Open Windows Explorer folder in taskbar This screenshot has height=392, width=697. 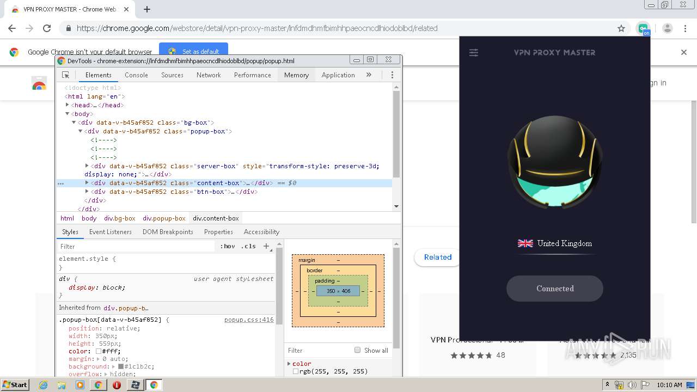point(62,385)
